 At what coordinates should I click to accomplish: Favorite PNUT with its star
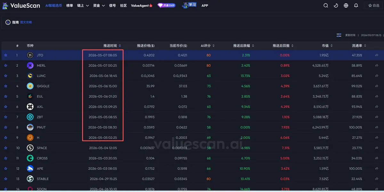[x=6, y=127]
